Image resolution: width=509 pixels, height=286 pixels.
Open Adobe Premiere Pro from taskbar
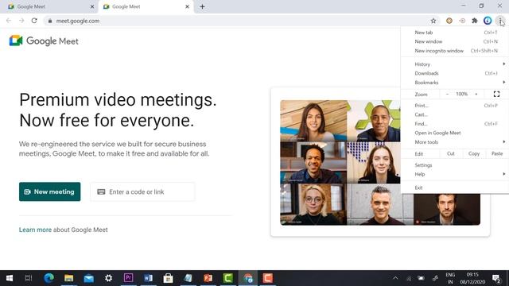click(128, 278)
